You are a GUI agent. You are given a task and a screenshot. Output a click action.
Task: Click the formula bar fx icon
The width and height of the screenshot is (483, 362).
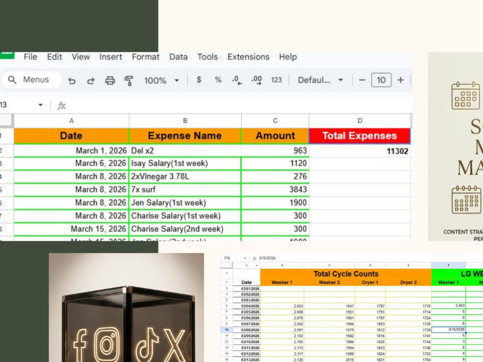click(x=61, y=106)
